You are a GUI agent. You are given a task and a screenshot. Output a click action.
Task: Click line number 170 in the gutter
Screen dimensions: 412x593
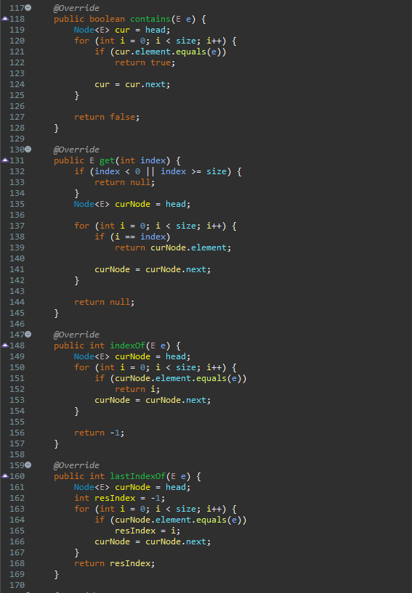(17, 585)
